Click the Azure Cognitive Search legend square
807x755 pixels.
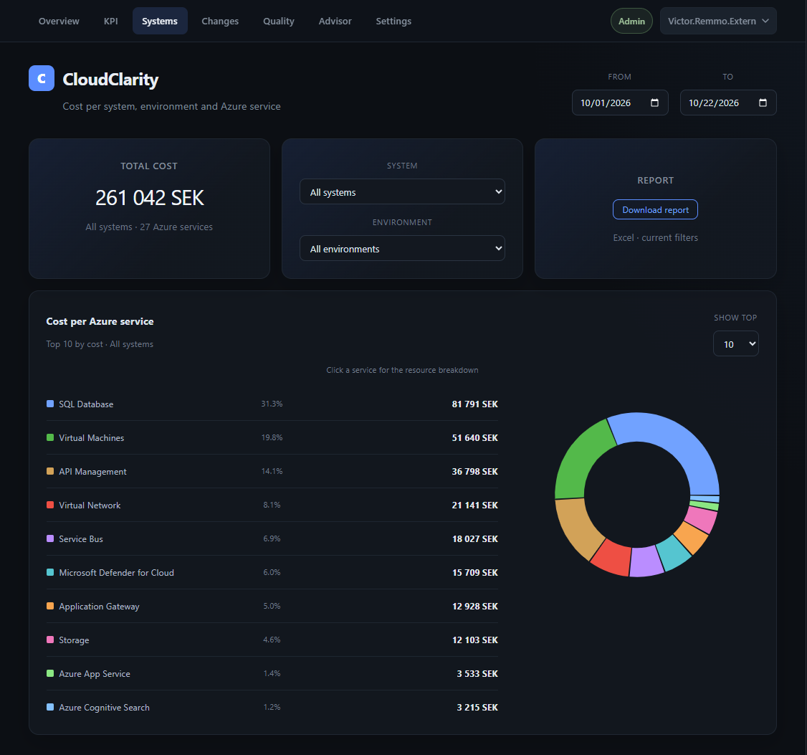(50, 707)
